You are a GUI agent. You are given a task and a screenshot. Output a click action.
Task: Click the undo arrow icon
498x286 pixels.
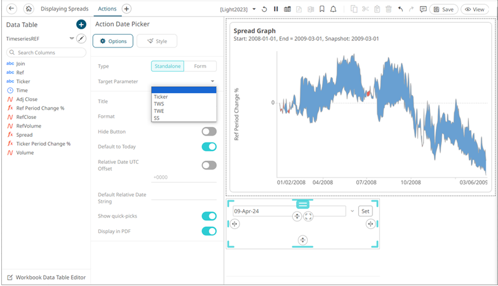pyautogui.click(x=401, y=9)
